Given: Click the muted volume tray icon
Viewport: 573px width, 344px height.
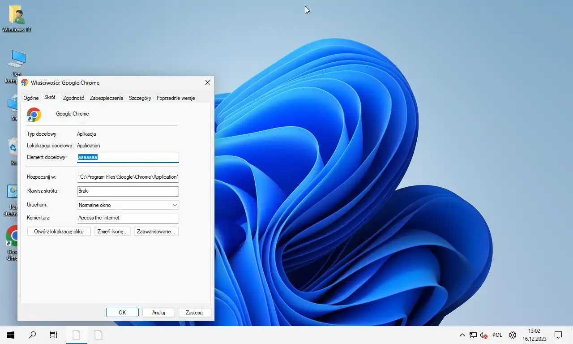Looking at the screenshot, I should coord(484,335).
